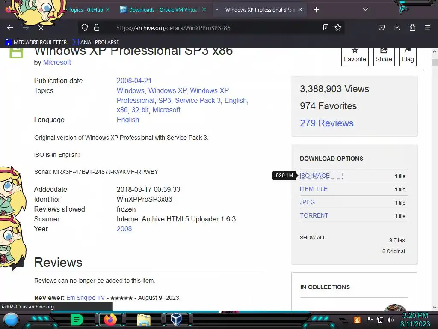The height and width of the screenshot is (329, 438).
Task: Expand the list all tabs chevron
Action: [365, 9]
